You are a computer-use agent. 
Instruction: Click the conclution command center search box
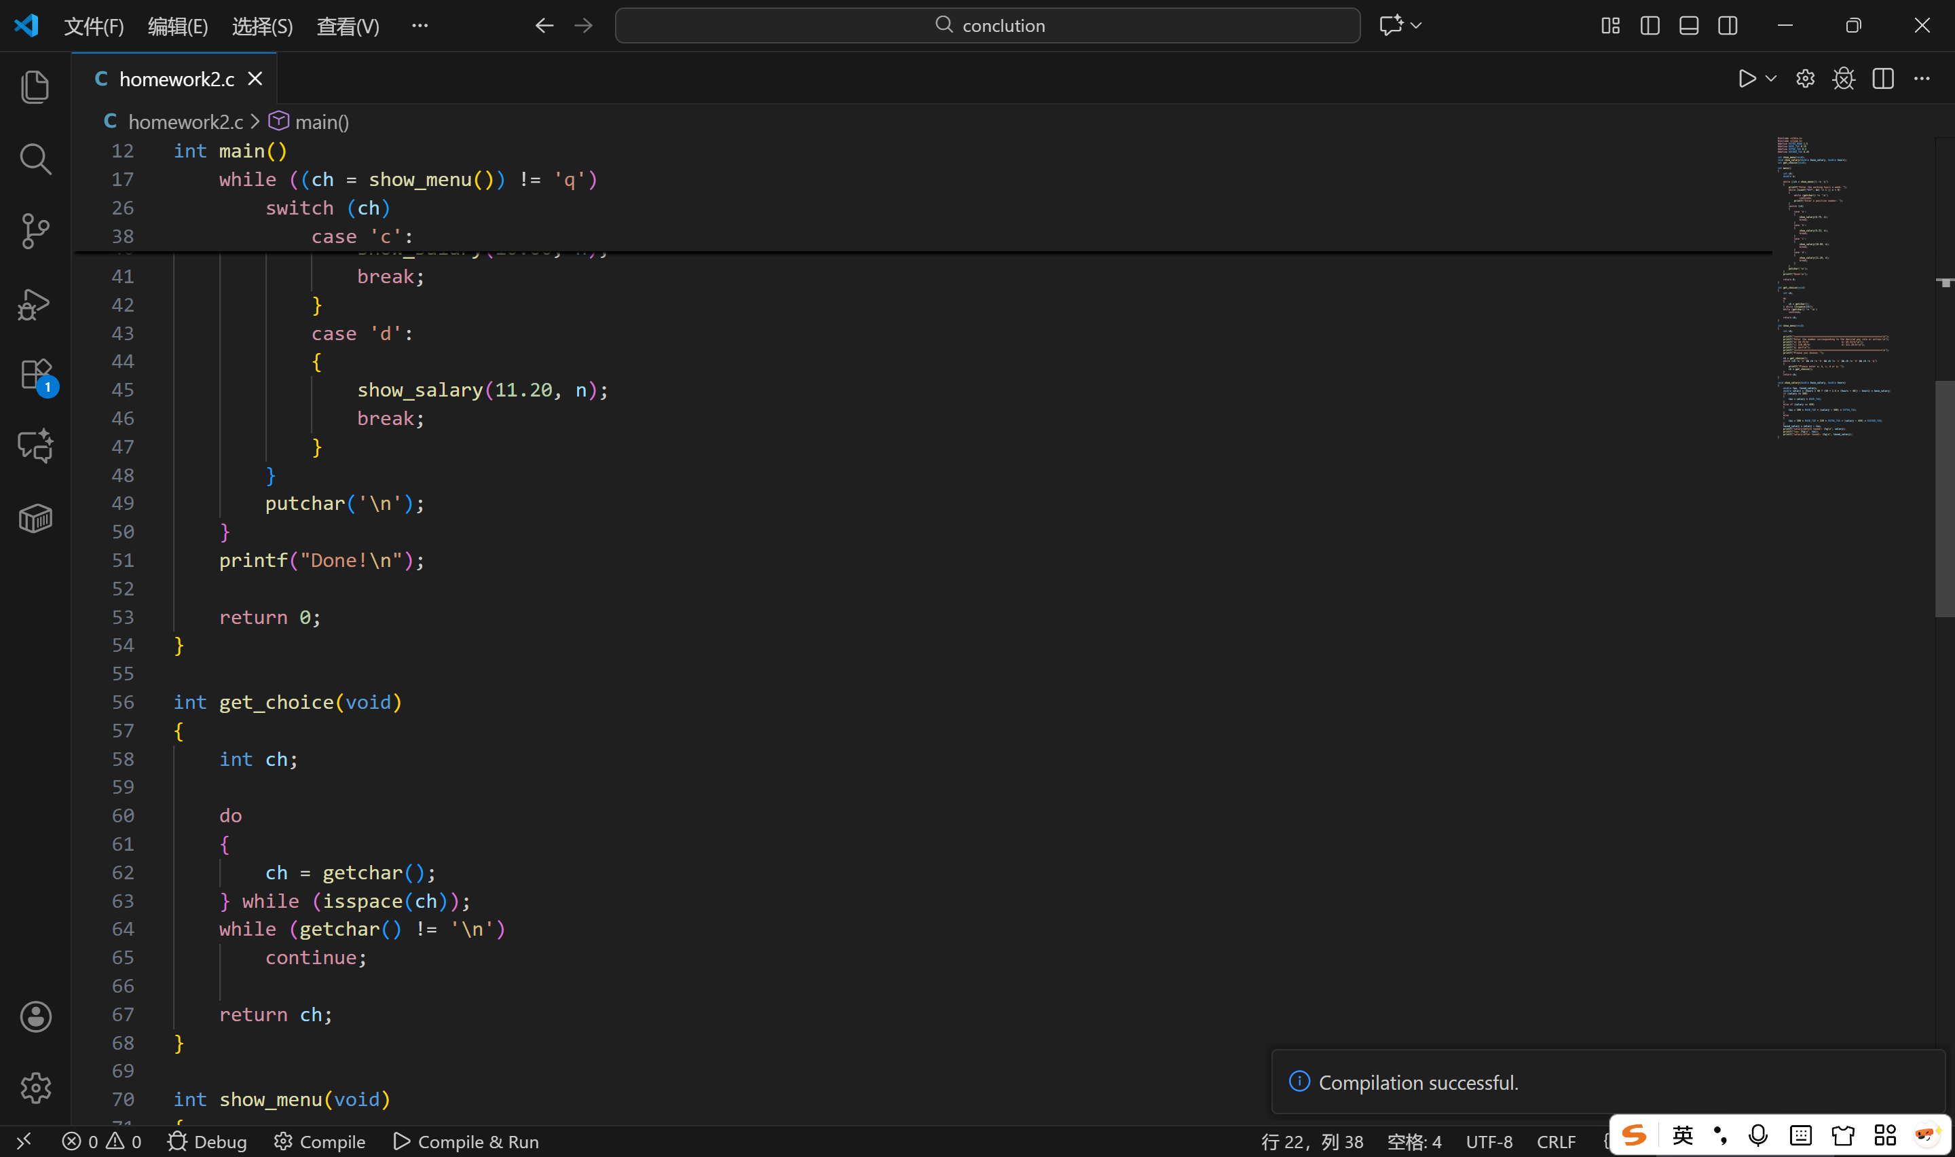pyautogui.click(x=987, y=26)
